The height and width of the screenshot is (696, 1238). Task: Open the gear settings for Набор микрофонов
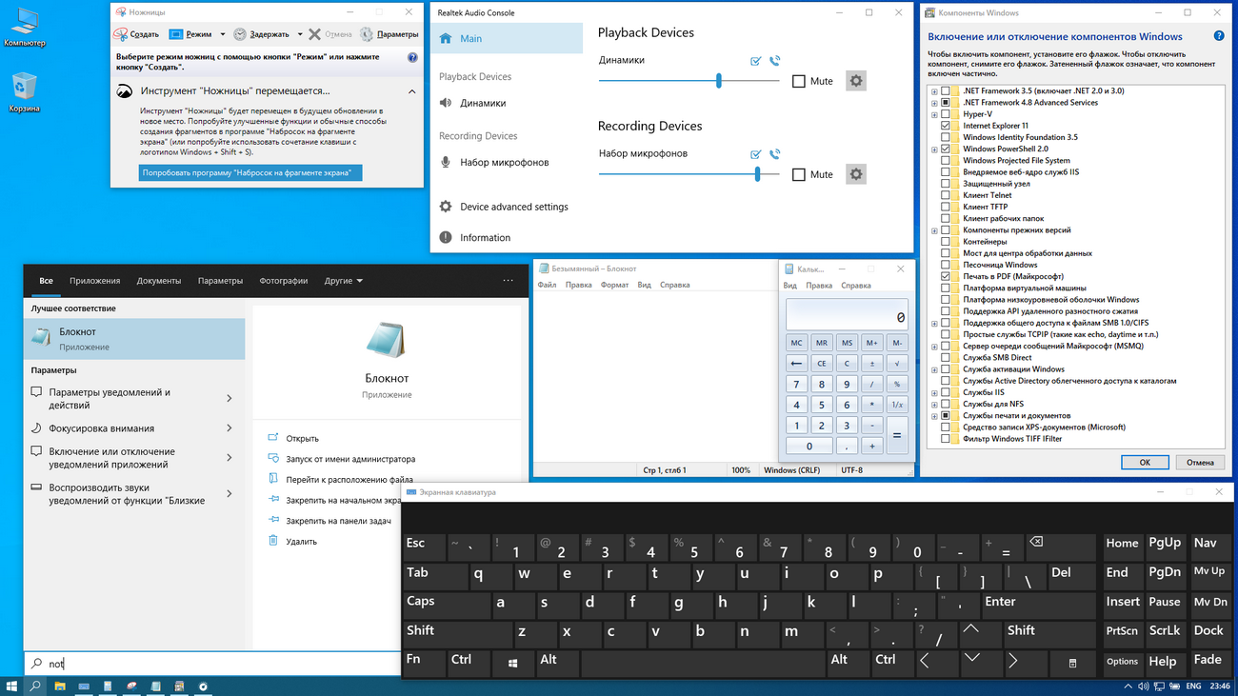[856, 174]
